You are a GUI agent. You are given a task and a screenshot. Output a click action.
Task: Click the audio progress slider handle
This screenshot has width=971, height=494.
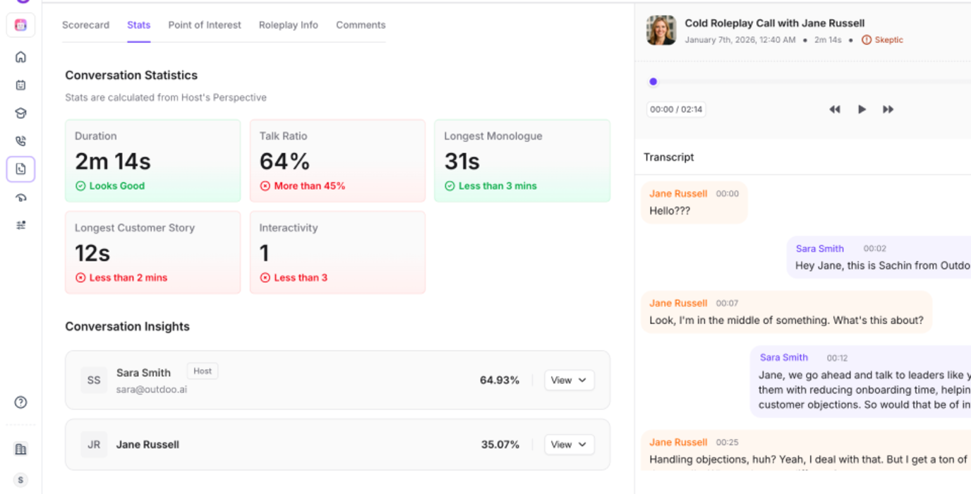[653, 82]
